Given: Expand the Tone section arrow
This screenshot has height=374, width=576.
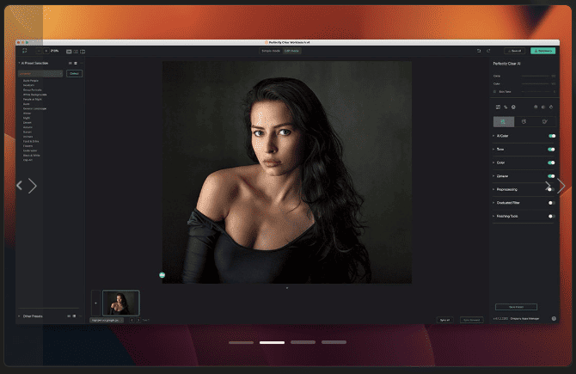Looking at the screenshot, I should tap(493, 149).
